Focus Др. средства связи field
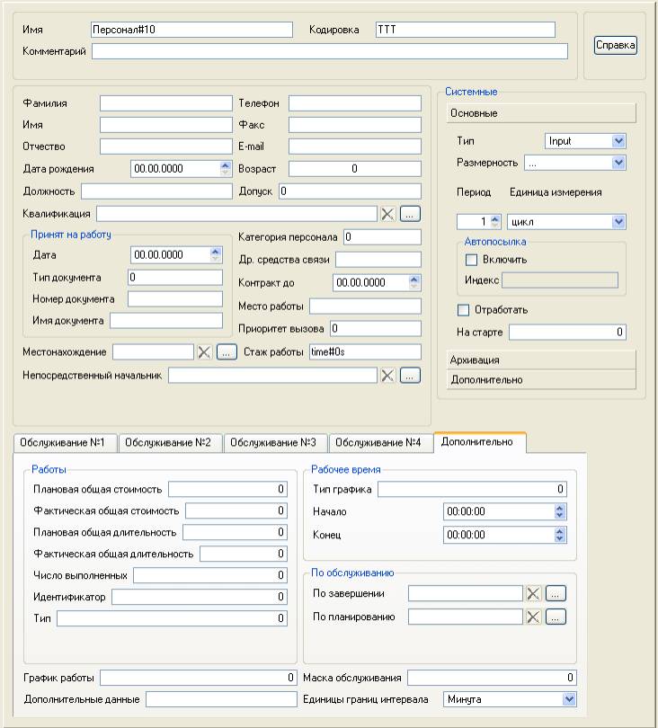 click(378, 259)
